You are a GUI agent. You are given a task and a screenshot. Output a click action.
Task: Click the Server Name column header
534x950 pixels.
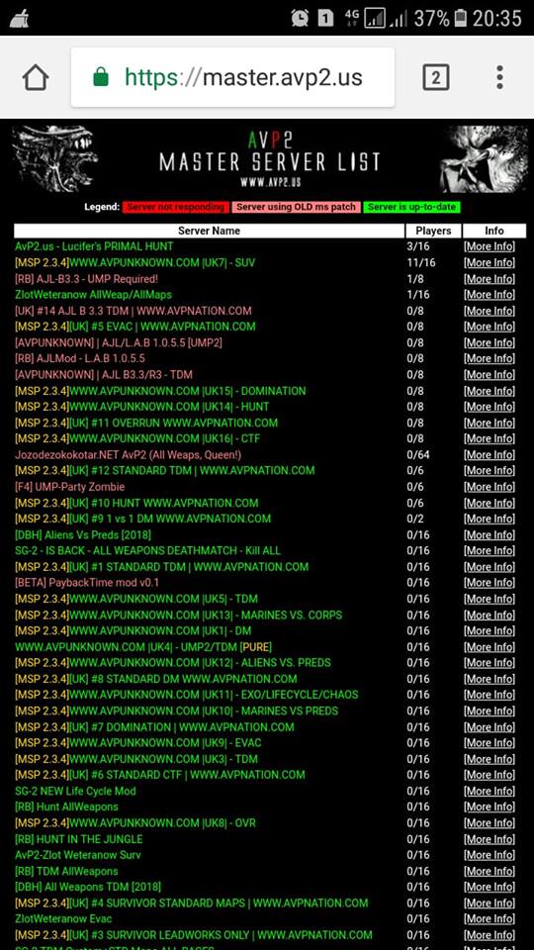(x=209, y=231)
